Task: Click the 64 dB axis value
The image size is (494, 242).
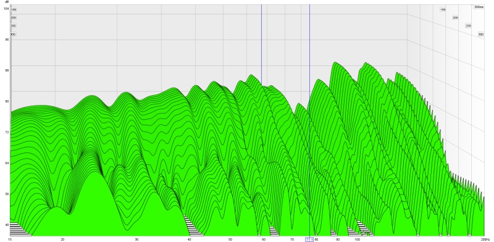Action: (x=7, y=163)
